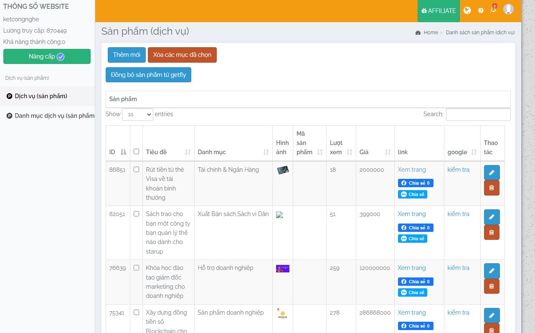Click Zalo share button for product 76639
535x333 pixels.
tap(412, 292)
